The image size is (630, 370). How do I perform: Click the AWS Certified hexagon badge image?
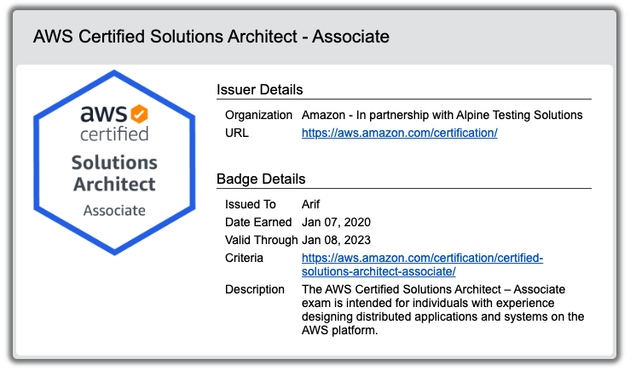114,162
